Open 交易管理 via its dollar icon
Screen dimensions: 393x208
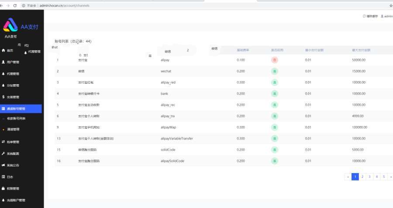click(x=3, y=97)
